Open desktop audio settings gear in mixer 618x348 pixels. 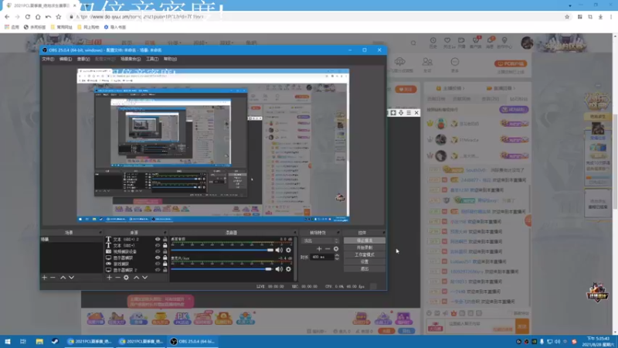(288, 250)
